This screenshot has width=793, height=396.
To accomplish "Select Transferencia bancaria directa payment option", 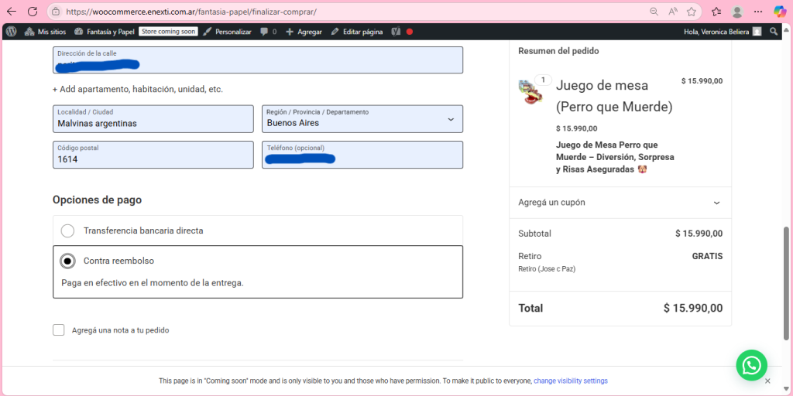I will [x=68, y=230].
